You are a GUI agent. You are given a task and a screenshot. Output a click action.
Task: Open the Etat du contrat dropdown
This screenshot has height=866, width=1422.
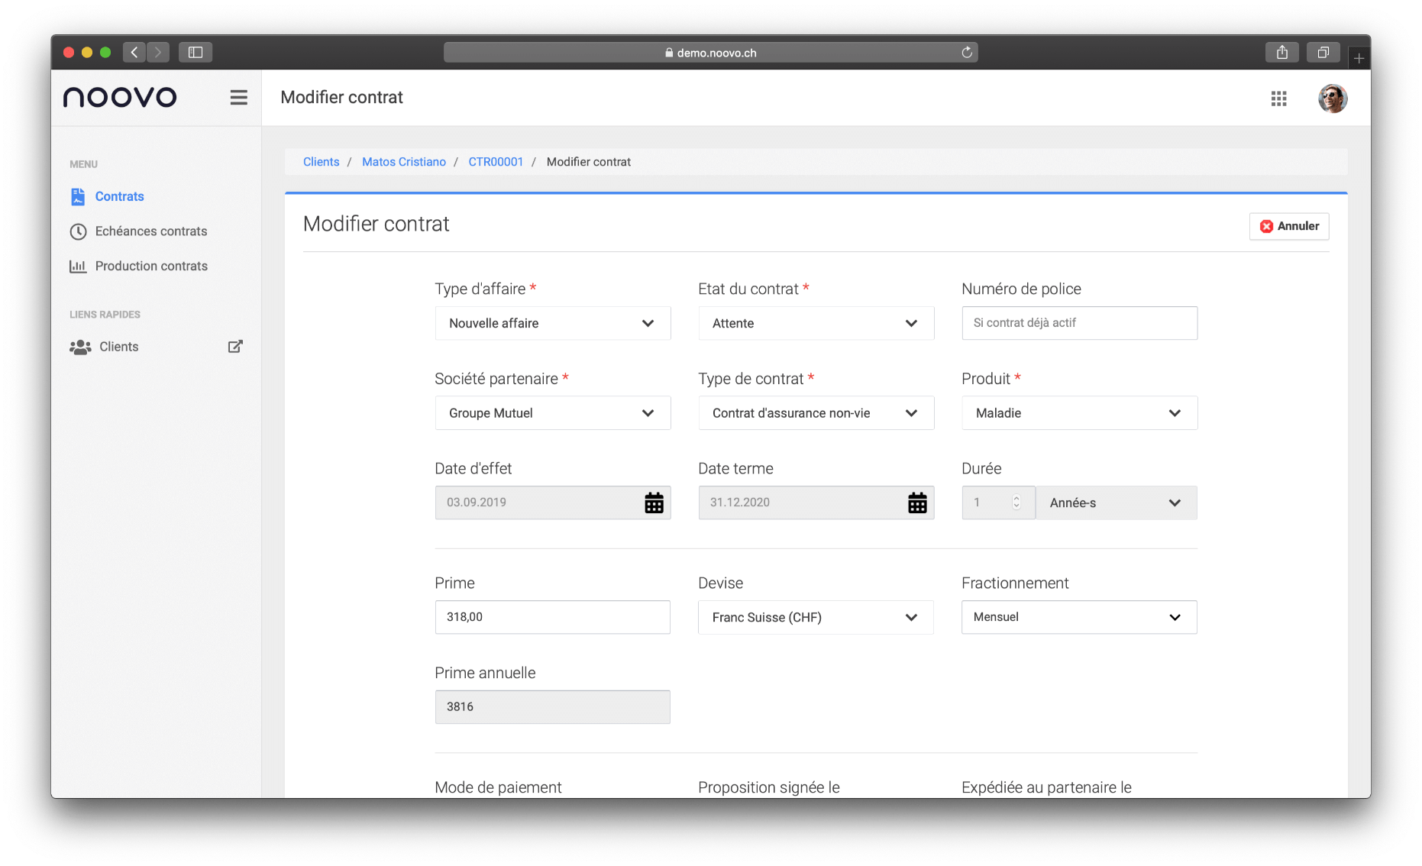point(816,324)
